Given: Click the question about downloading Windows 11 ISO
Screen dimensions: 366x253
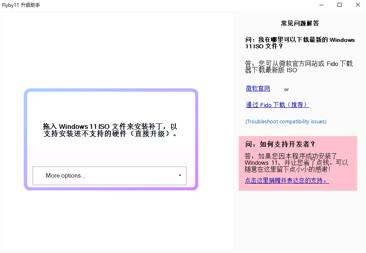Looking at the screenshot, I should pyautogui.click(x=299, y=43).
